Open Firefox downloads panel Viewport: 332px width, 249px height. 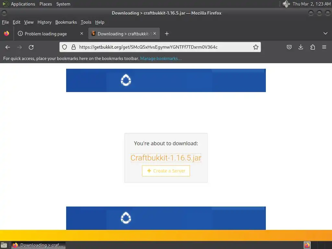pos(301,47)
